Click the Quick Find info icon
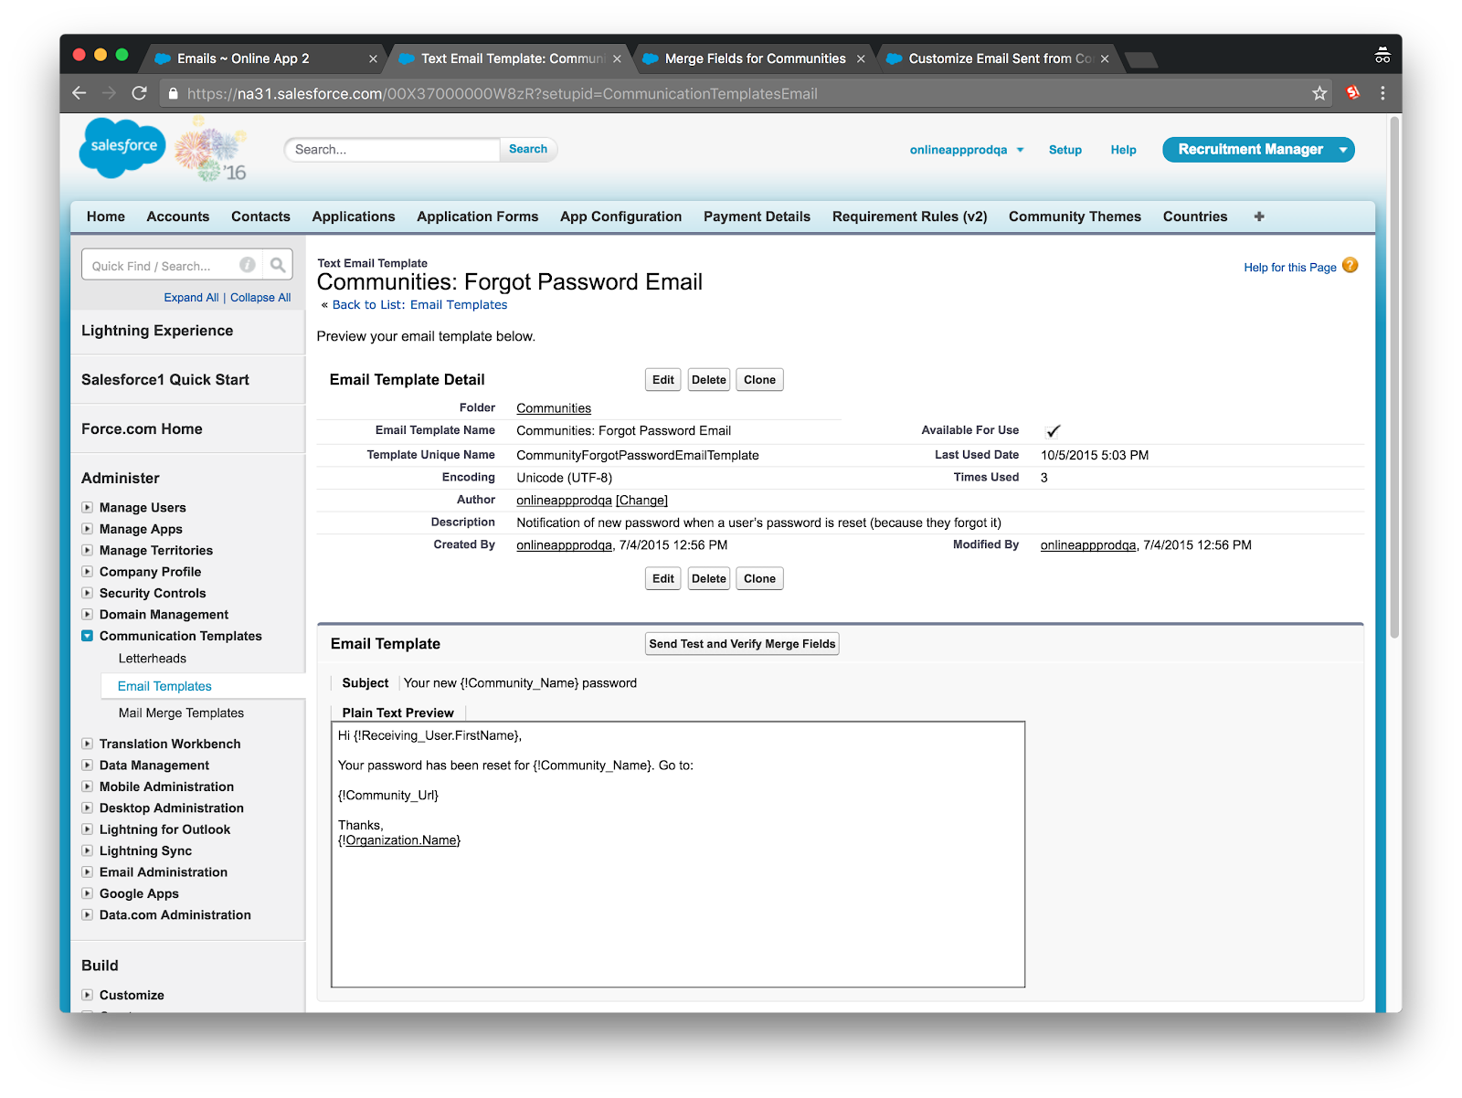Viewport: 1462px width, 1098px height. (x=248, y=265)
